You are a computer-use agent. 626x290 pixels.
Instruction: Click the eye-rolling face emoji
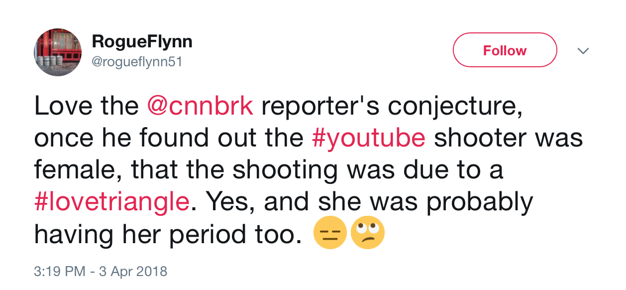[368, 233]
